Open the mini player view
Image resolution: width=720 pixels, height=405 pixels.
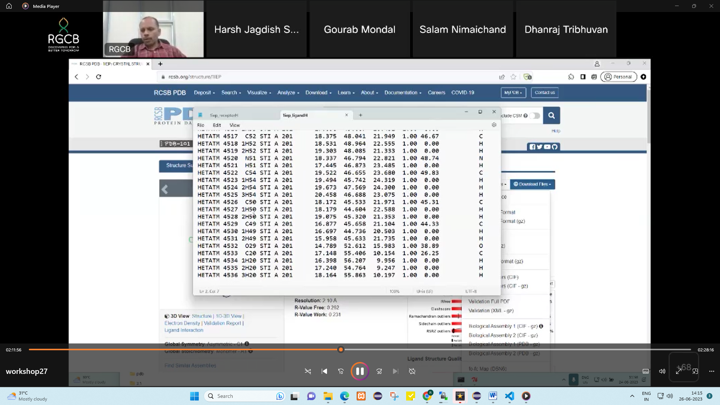tap(695, 371)
